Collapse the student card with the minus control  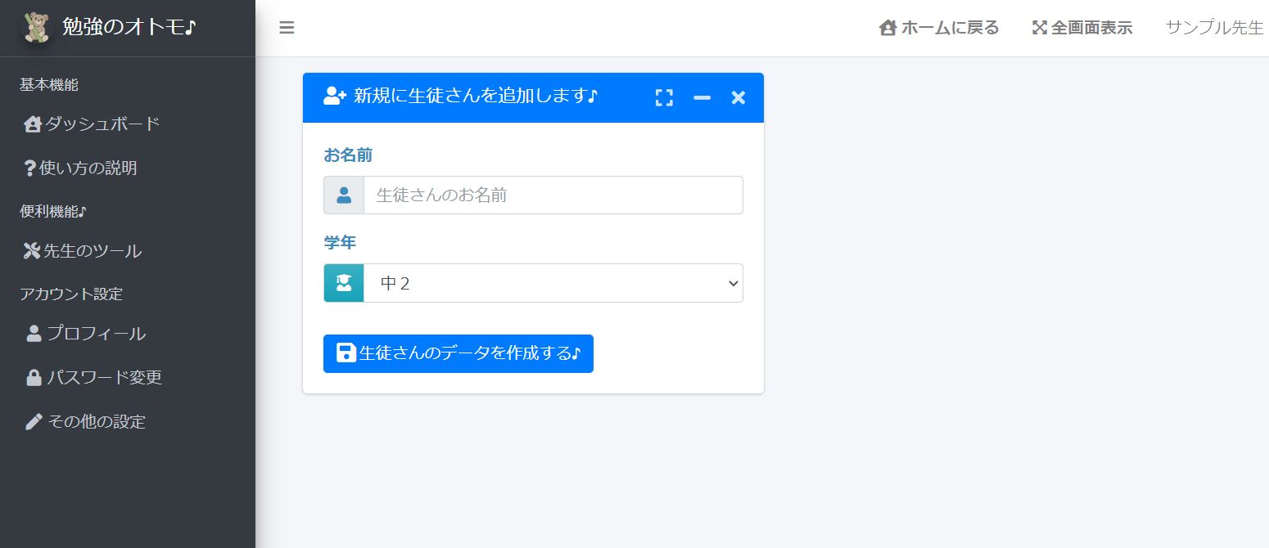tap(701, 97)
